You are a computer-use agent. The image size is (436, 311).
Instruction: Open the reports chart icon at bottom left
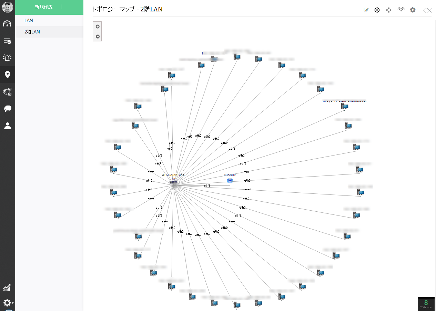[8, 288]
